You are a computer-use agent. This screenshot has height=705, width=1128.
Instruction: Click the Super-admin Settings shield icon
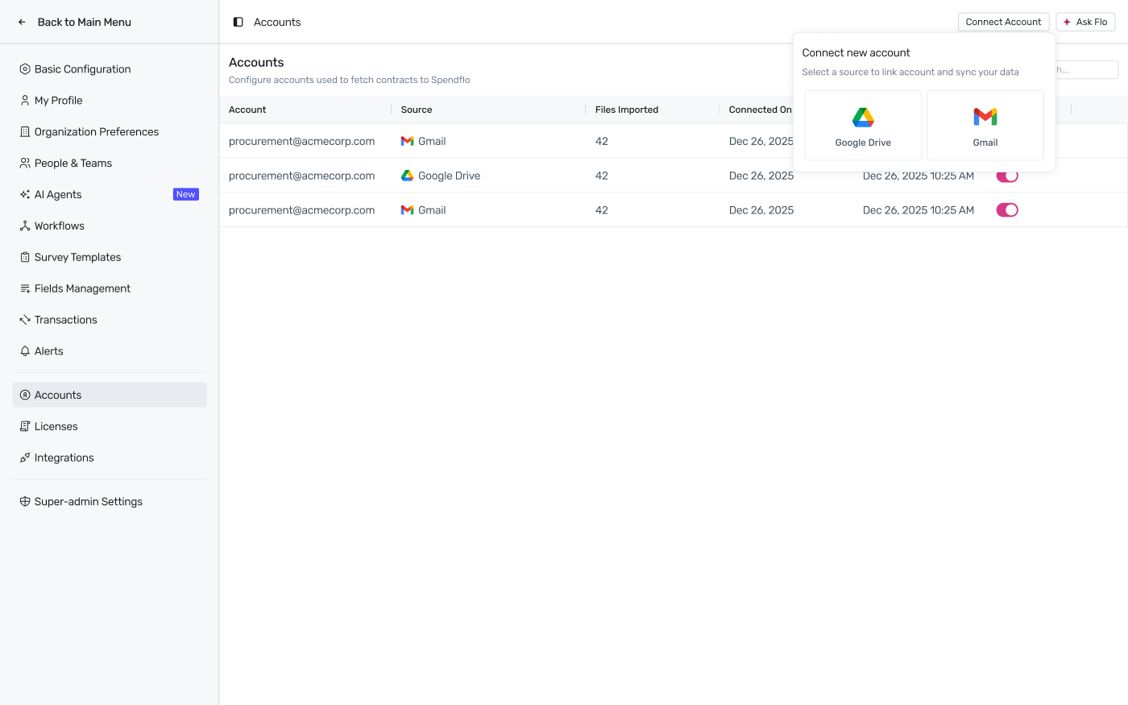(x=25, y=502)
